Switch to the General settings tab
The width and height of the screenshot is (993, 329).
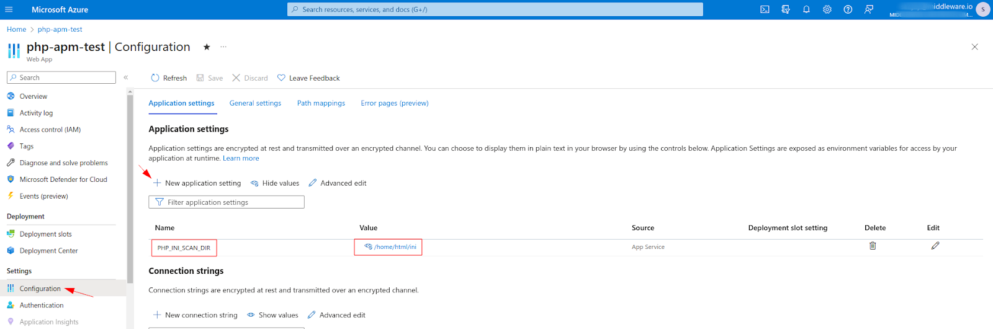coord(255,103)
